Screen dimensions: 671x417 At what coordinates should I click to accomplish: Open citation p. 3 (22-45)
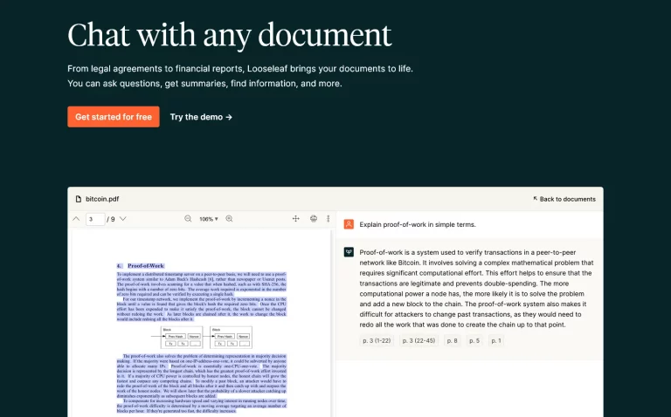click(x=419, y=340)
